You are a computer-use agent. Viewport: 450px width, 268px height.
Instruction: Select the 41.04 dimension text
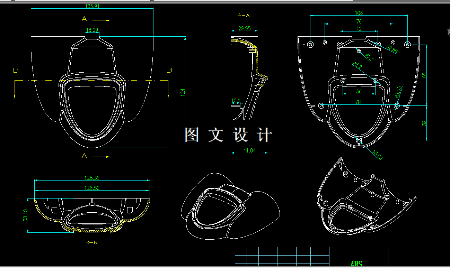[249, 150]
